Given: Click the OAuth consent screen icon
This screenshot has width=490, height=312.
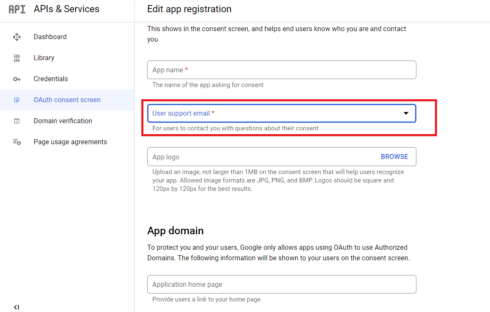Looking at the screenshot, I should [x=17, y=100].
